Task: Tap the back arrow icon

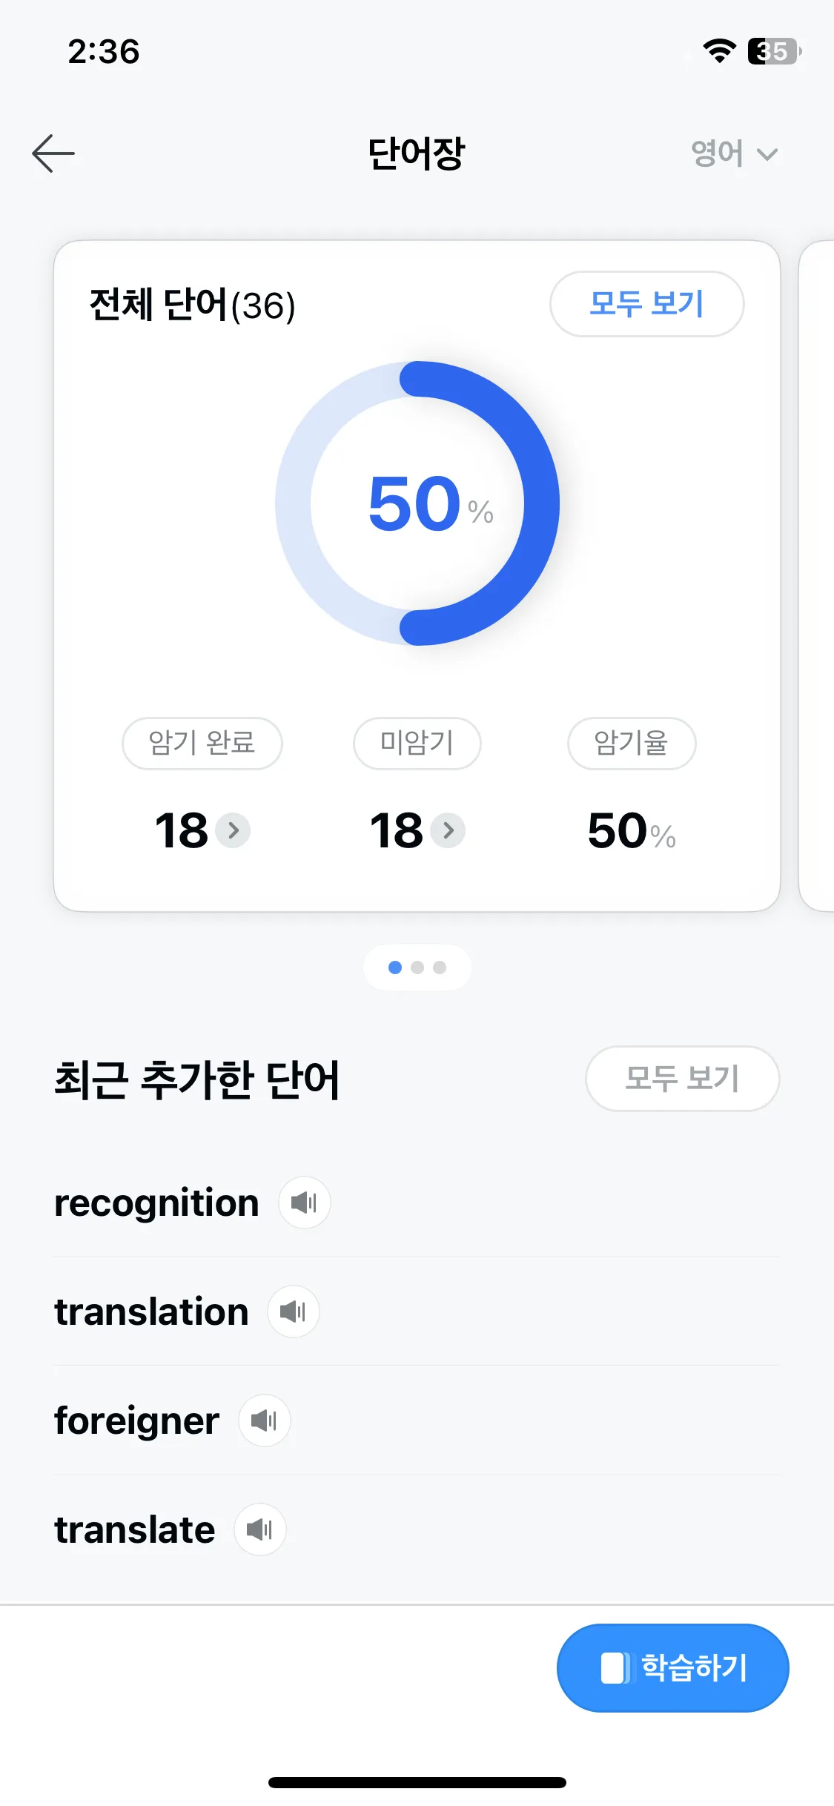Action: coord(53,153)
